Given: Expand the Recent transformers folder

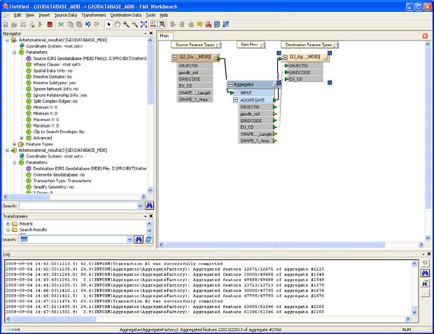Looking at the screenshot, I should click(x=8, y=224).
